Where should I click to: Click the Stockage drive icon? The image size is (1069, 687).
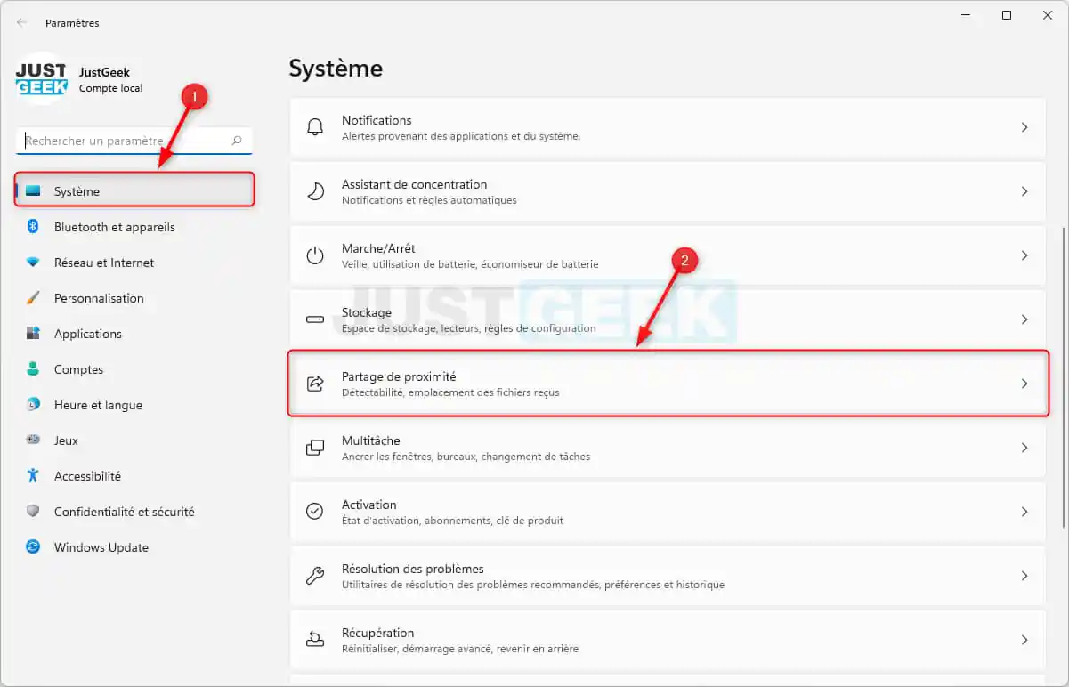[x=315, y=319]
